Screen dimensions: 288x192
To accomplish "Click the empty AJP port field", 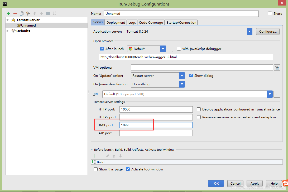I will point(156,133).
